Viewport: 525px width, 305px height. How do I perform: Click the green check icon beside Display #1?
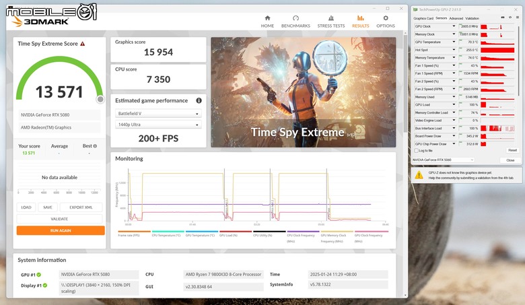point(45,285)
